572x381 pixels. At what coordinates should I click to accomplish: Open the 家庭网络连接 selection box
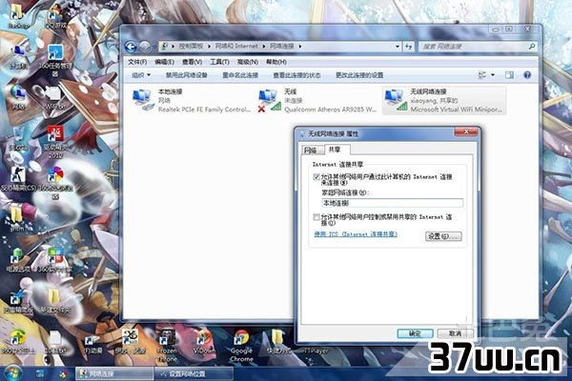coord(392,203)
